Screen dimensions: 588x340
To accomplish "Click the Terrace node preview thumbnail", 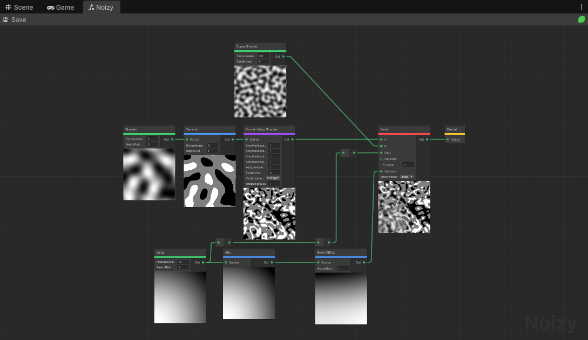I will 209,181.
